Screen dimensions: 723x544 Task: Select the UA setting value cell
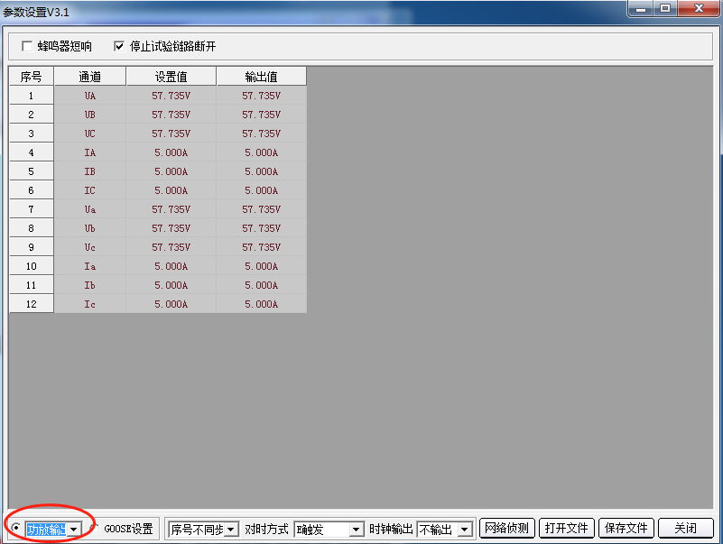coord(171,96)
